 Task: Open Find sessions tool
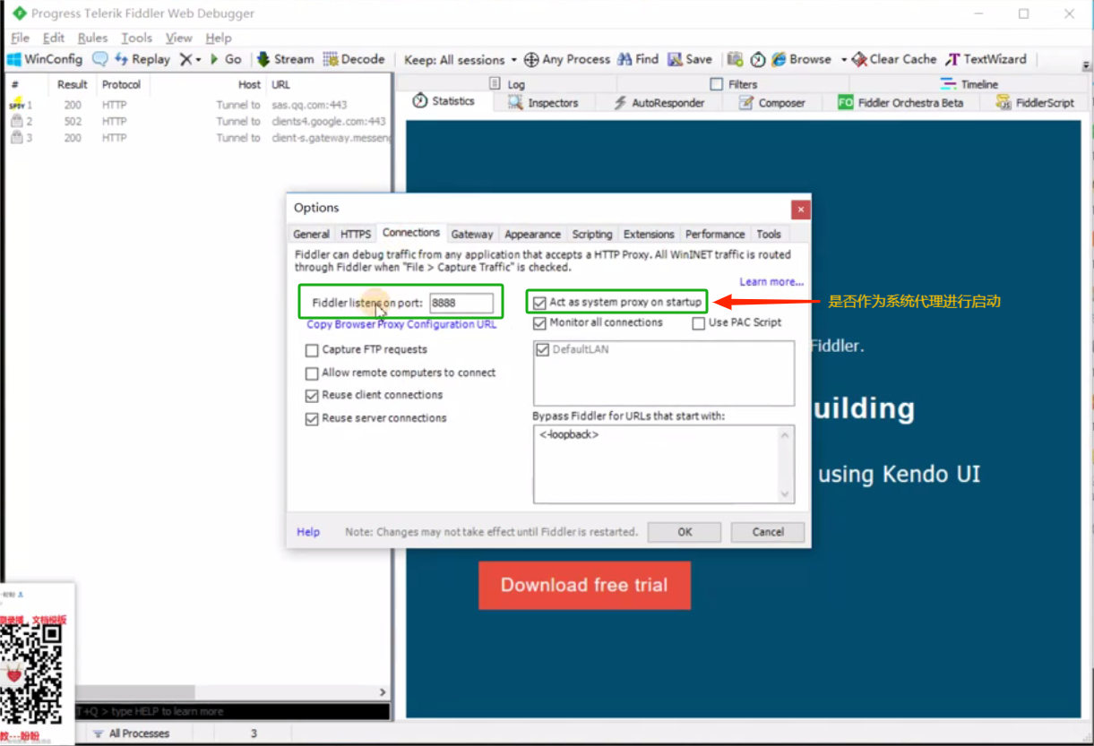pyautogui.click(x=638, y=59)
